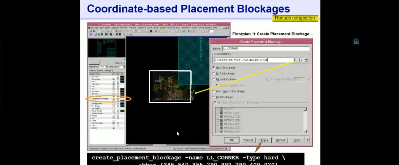Viewport: 399px width, 165px height.
Task: Select the Pin blockage radio button
Action: [x=214, y=97]
